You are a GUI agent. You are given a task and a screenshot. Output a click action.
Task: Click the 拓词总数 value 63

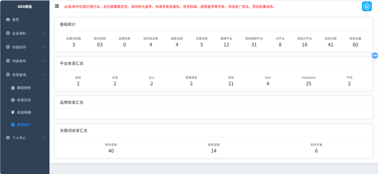[100, 45]
